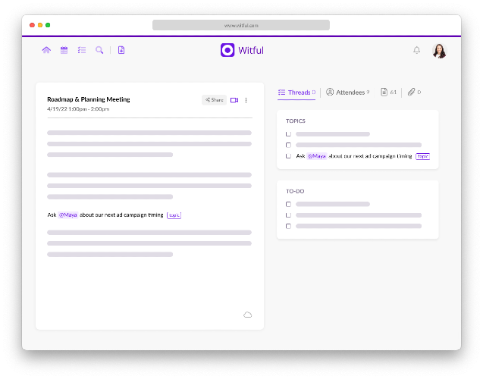This screenshot has width=483, height=379.
Task: Click the TOPICS heading
Action: point(296,121)
